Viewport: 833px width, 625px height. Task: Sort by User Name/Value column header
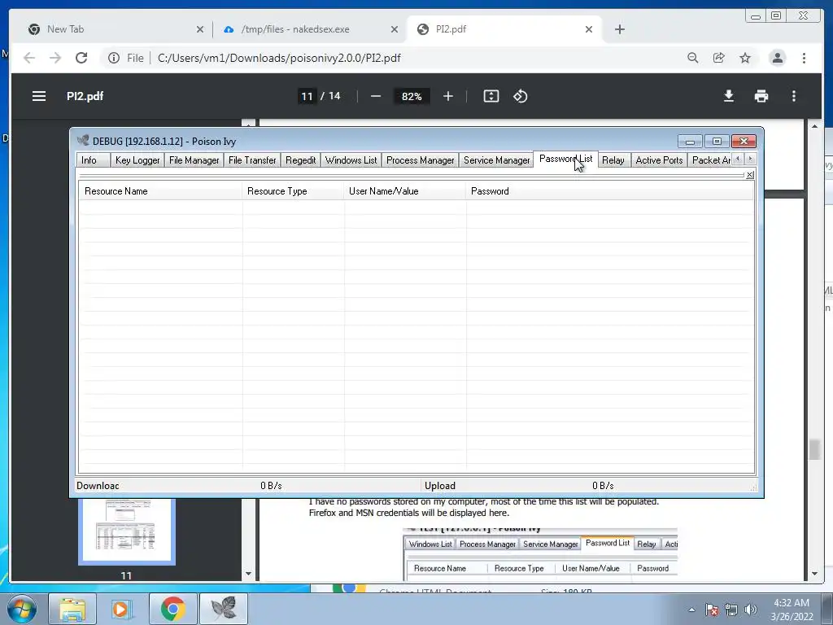[x=405, y=191]
